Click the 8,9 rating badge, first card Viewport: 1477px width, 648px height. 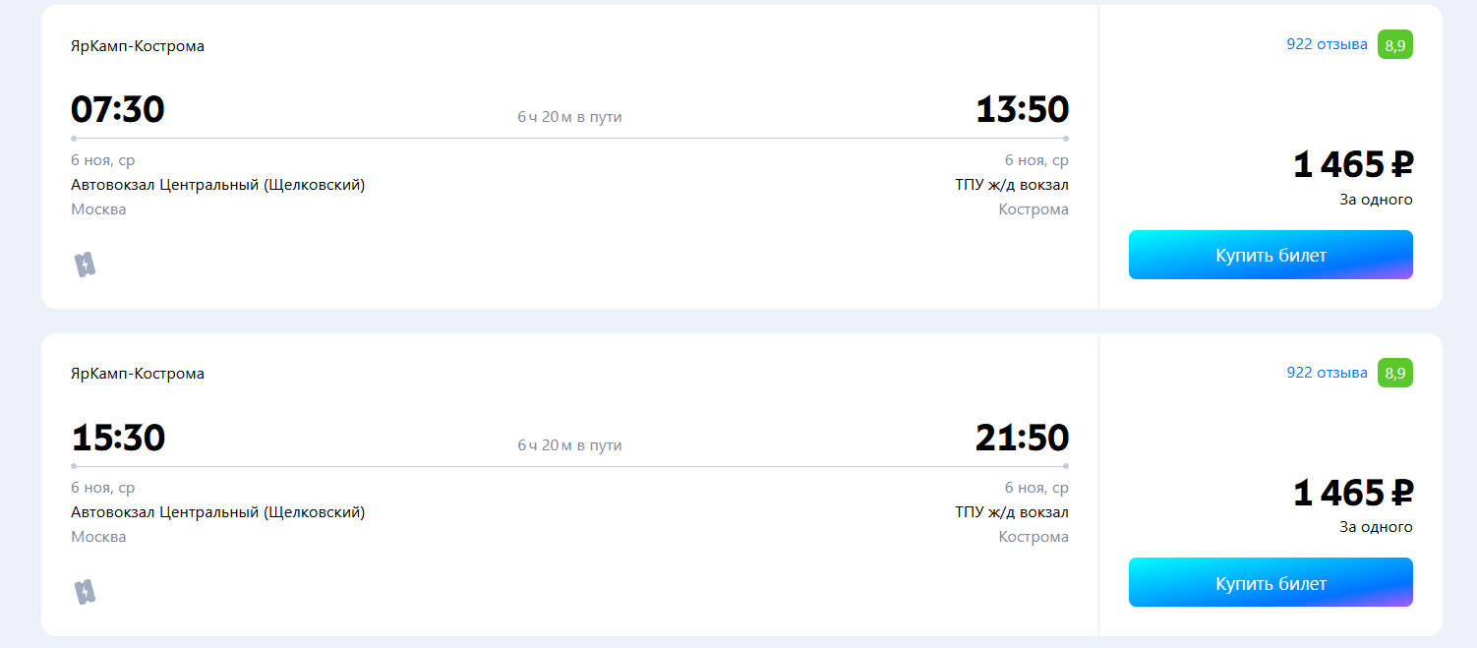point(1394,44)
